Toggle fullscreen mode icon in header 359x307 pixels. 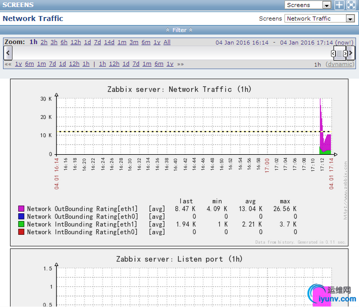coord(351,5)
